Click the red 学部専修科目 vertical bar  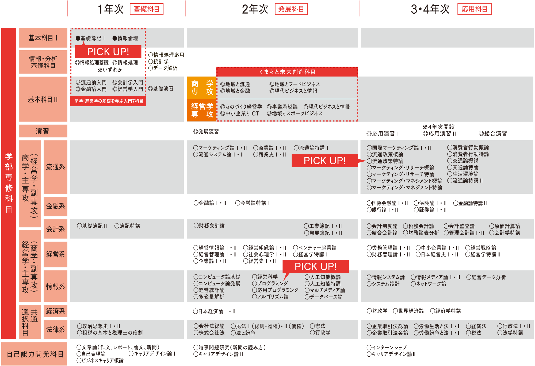coord(9,183)
